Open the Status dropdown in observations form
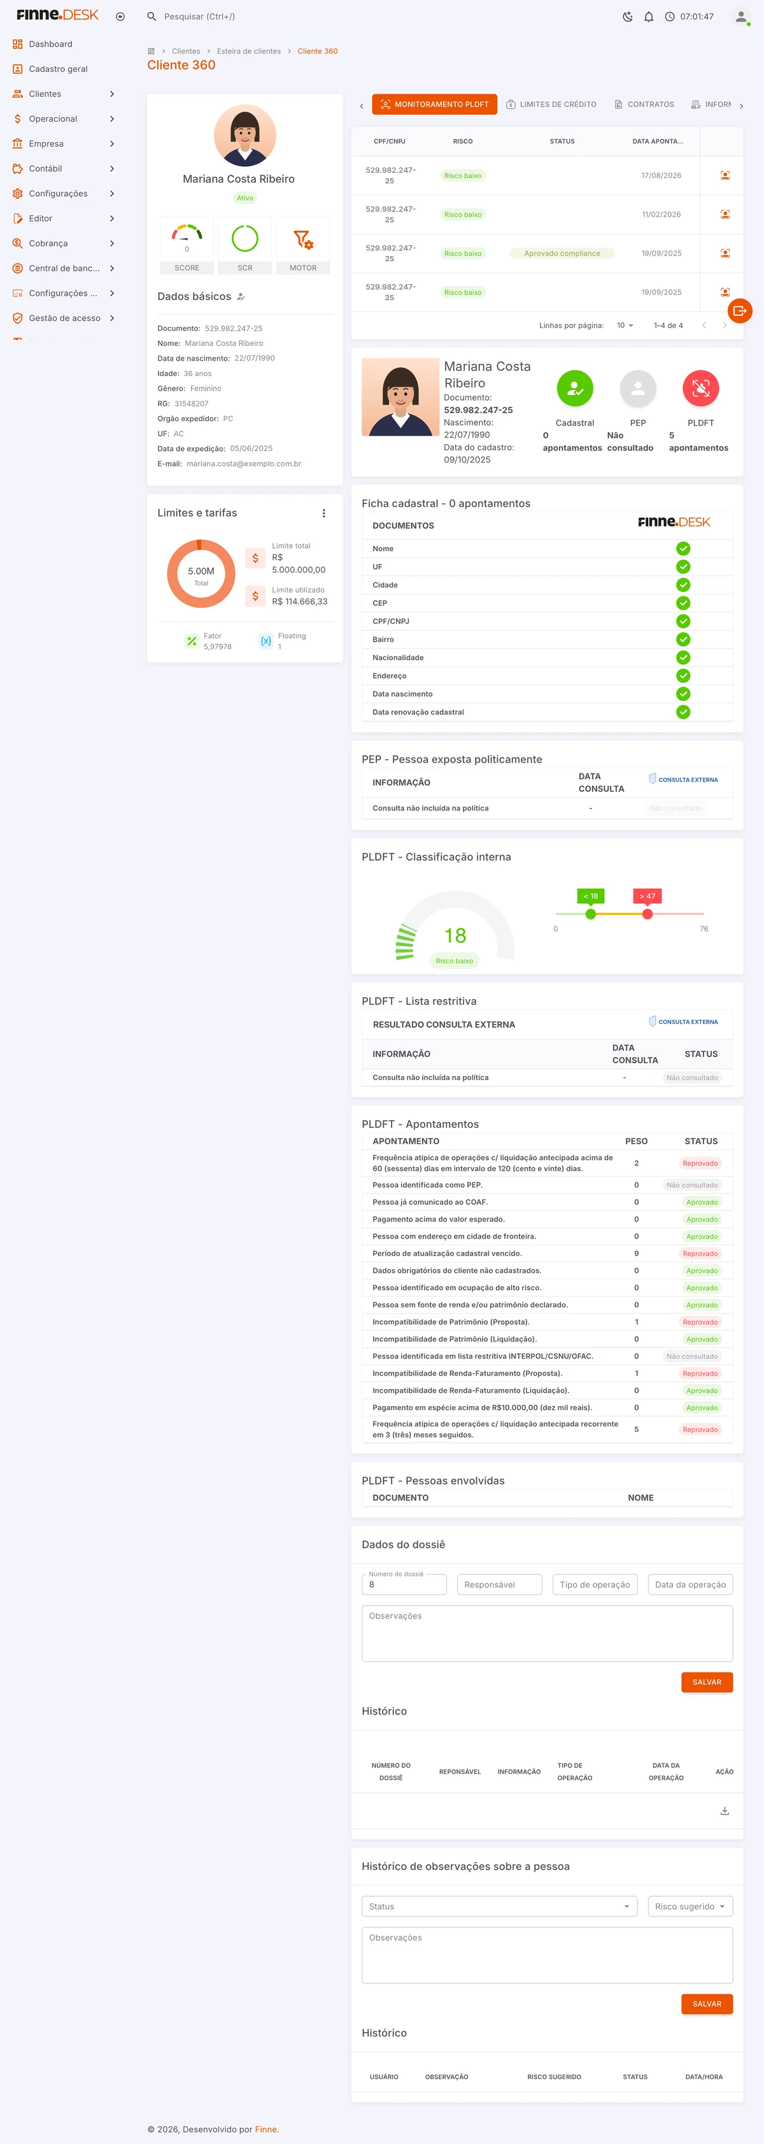764x2144 pixels. (500, 1906)
